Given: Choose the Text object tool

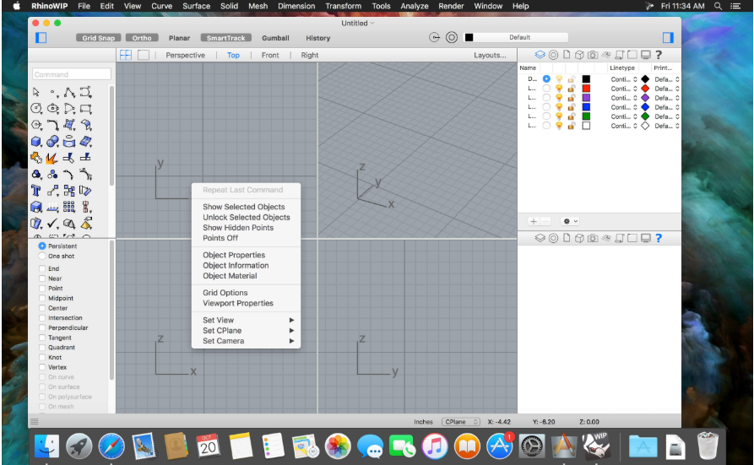Looking at the screenshot, I should point(36,191).
